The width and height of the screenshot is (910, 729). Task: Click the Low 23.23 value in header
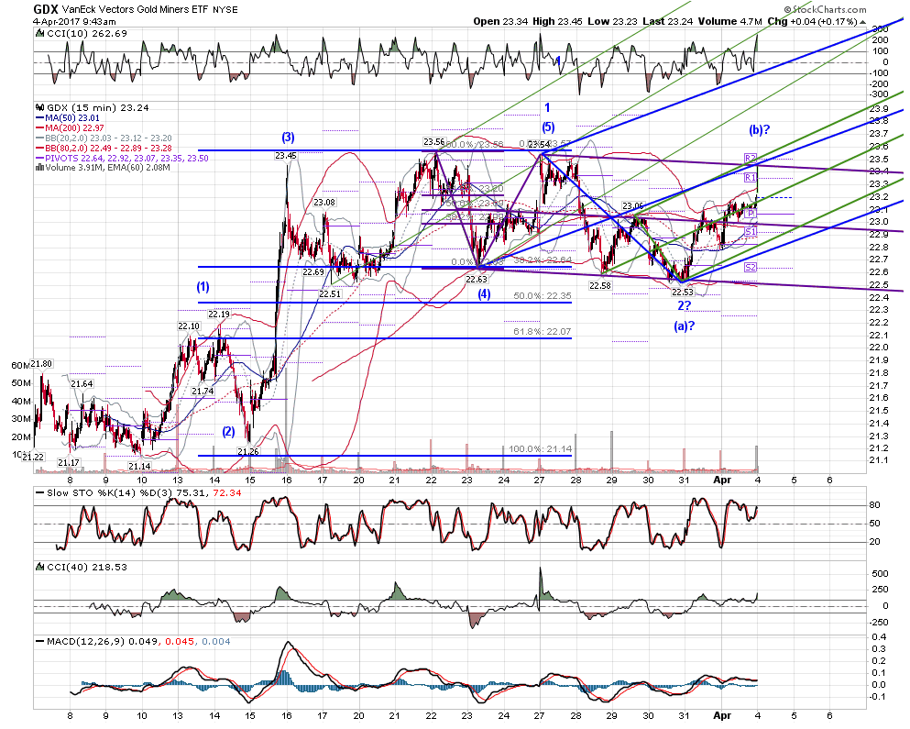point(612,21)
